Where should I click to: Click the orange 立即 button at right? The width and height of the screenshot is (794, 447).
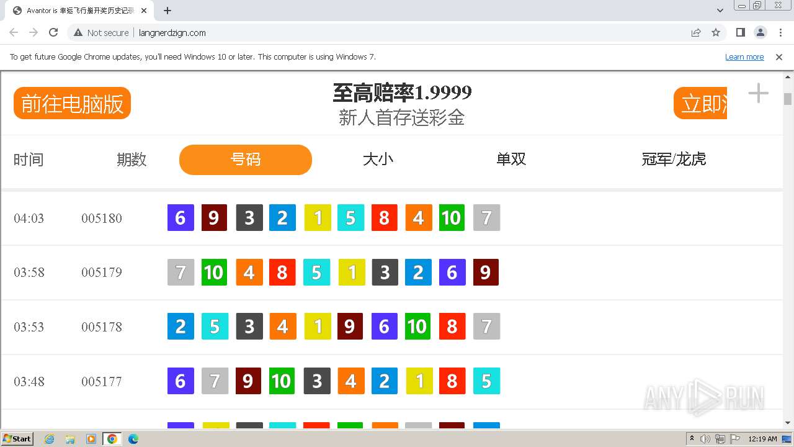pyautogui.click(x=700, y=103)
